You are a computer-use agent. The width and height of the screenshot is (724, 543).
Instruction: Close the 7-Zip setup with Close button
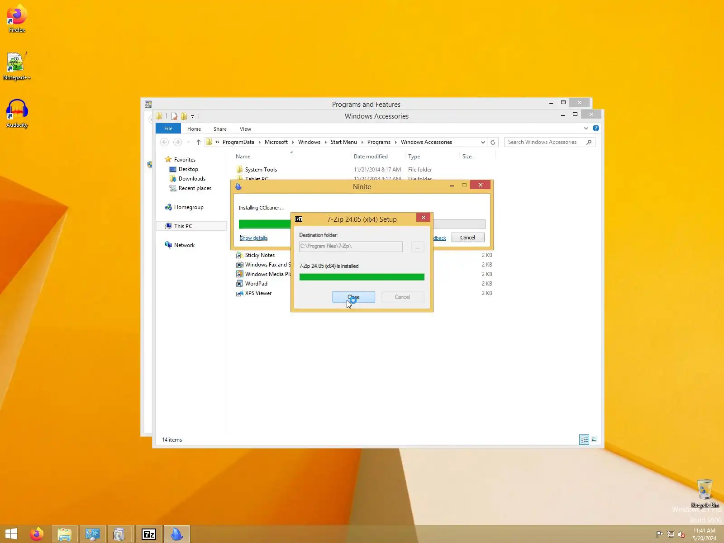353,297
